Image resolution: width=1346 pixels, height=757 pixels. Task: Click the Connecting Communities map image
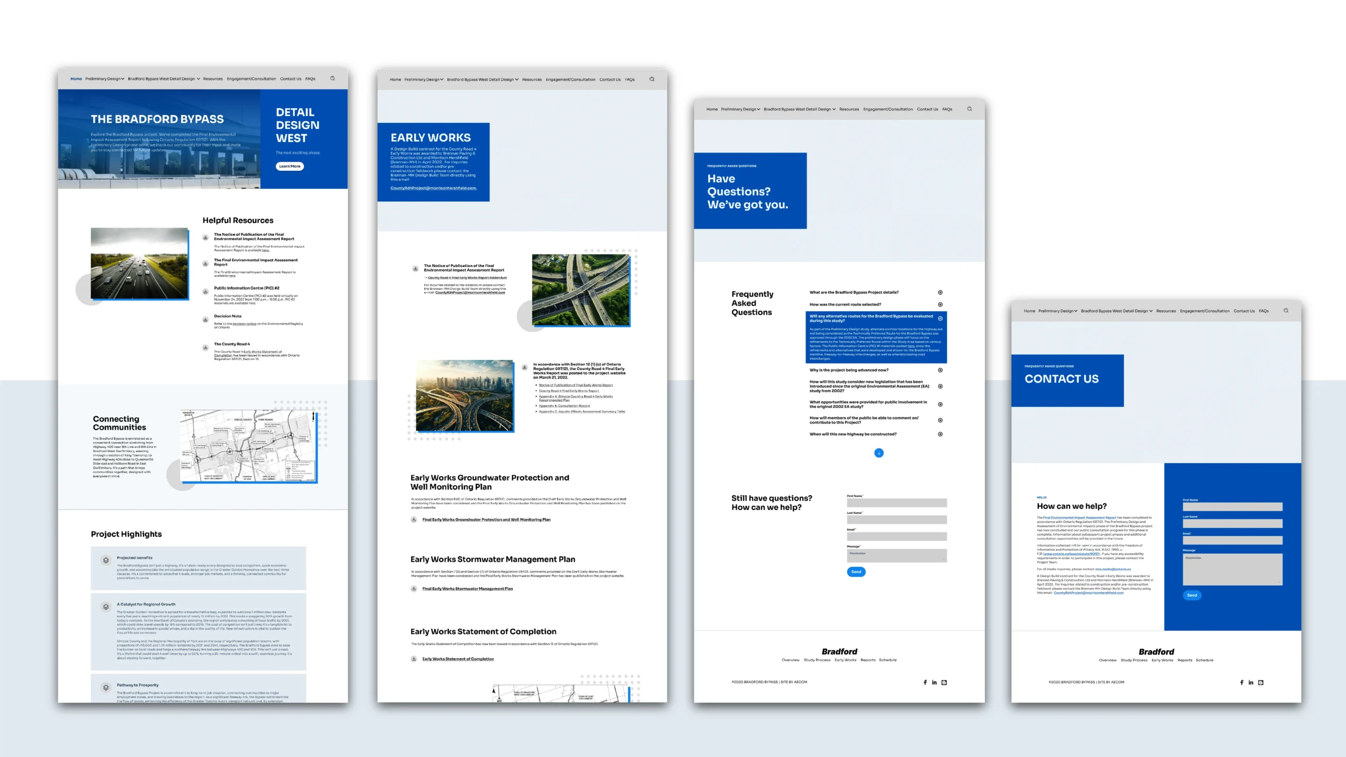tap(248, 446)
